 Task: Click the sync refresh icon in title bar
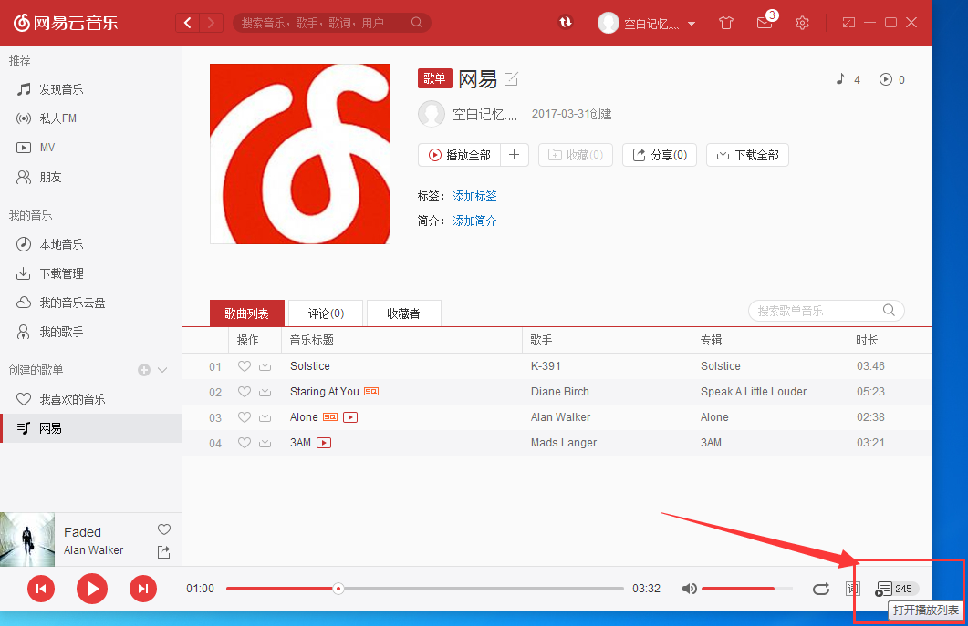(x=566, y=22)
